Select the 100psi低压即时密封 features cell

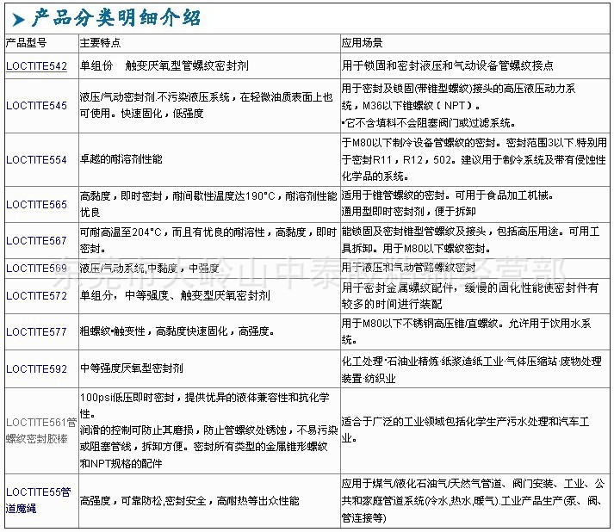tap(209, 430)
